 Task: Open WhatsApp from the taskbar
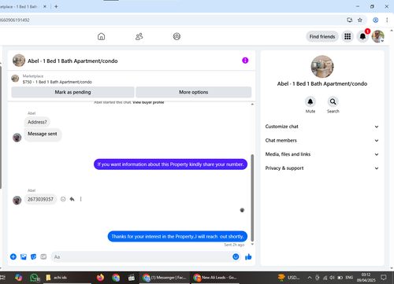35,278
